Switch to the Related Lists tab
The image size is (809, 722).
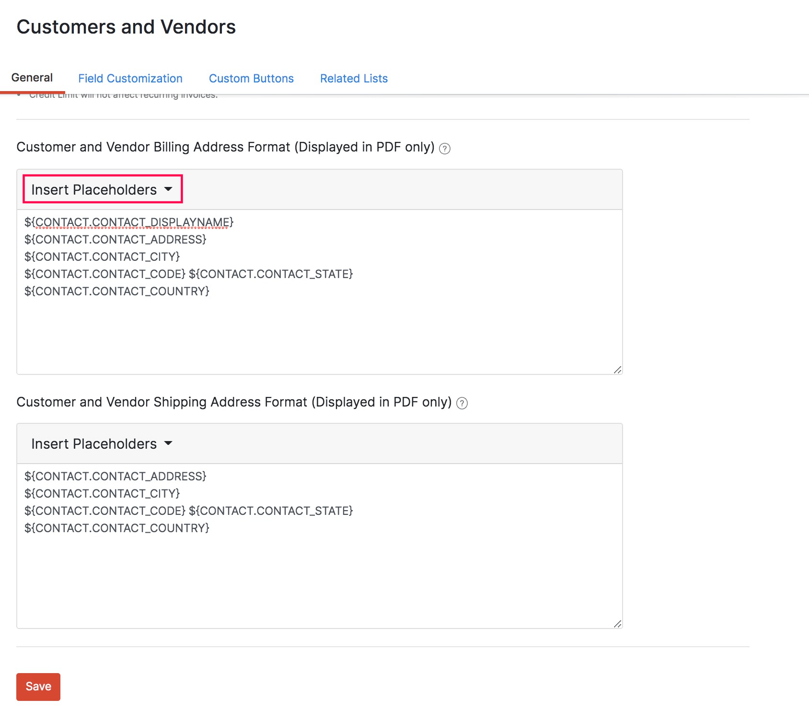354,78
